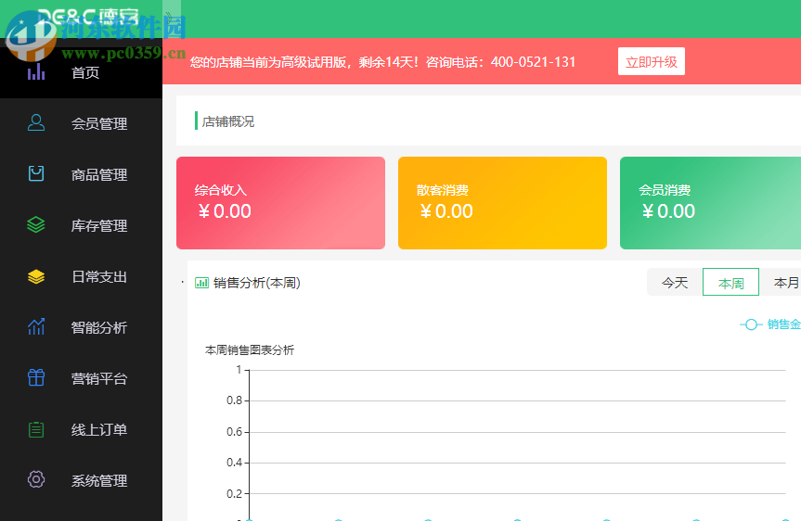Click the trial notice text with 400-0521-131

382,62
